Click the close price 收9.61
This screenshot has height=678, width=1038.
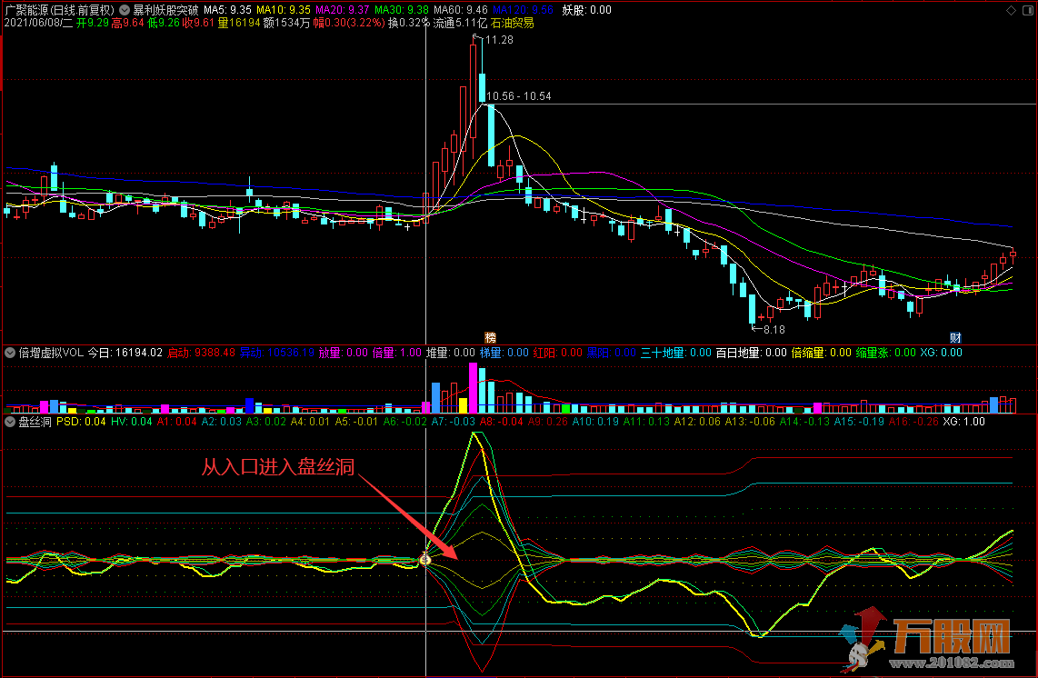[198, 23]
